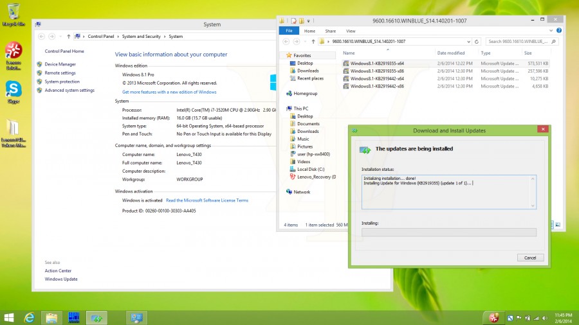Open the Home ribbon tab
Viewport: 579px width, 325px height.
(309, 31)
